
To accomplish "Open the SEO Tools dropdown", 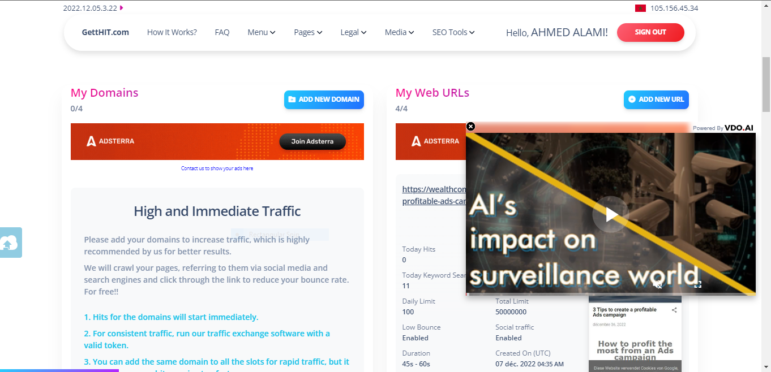I will (x=453, y=32).
